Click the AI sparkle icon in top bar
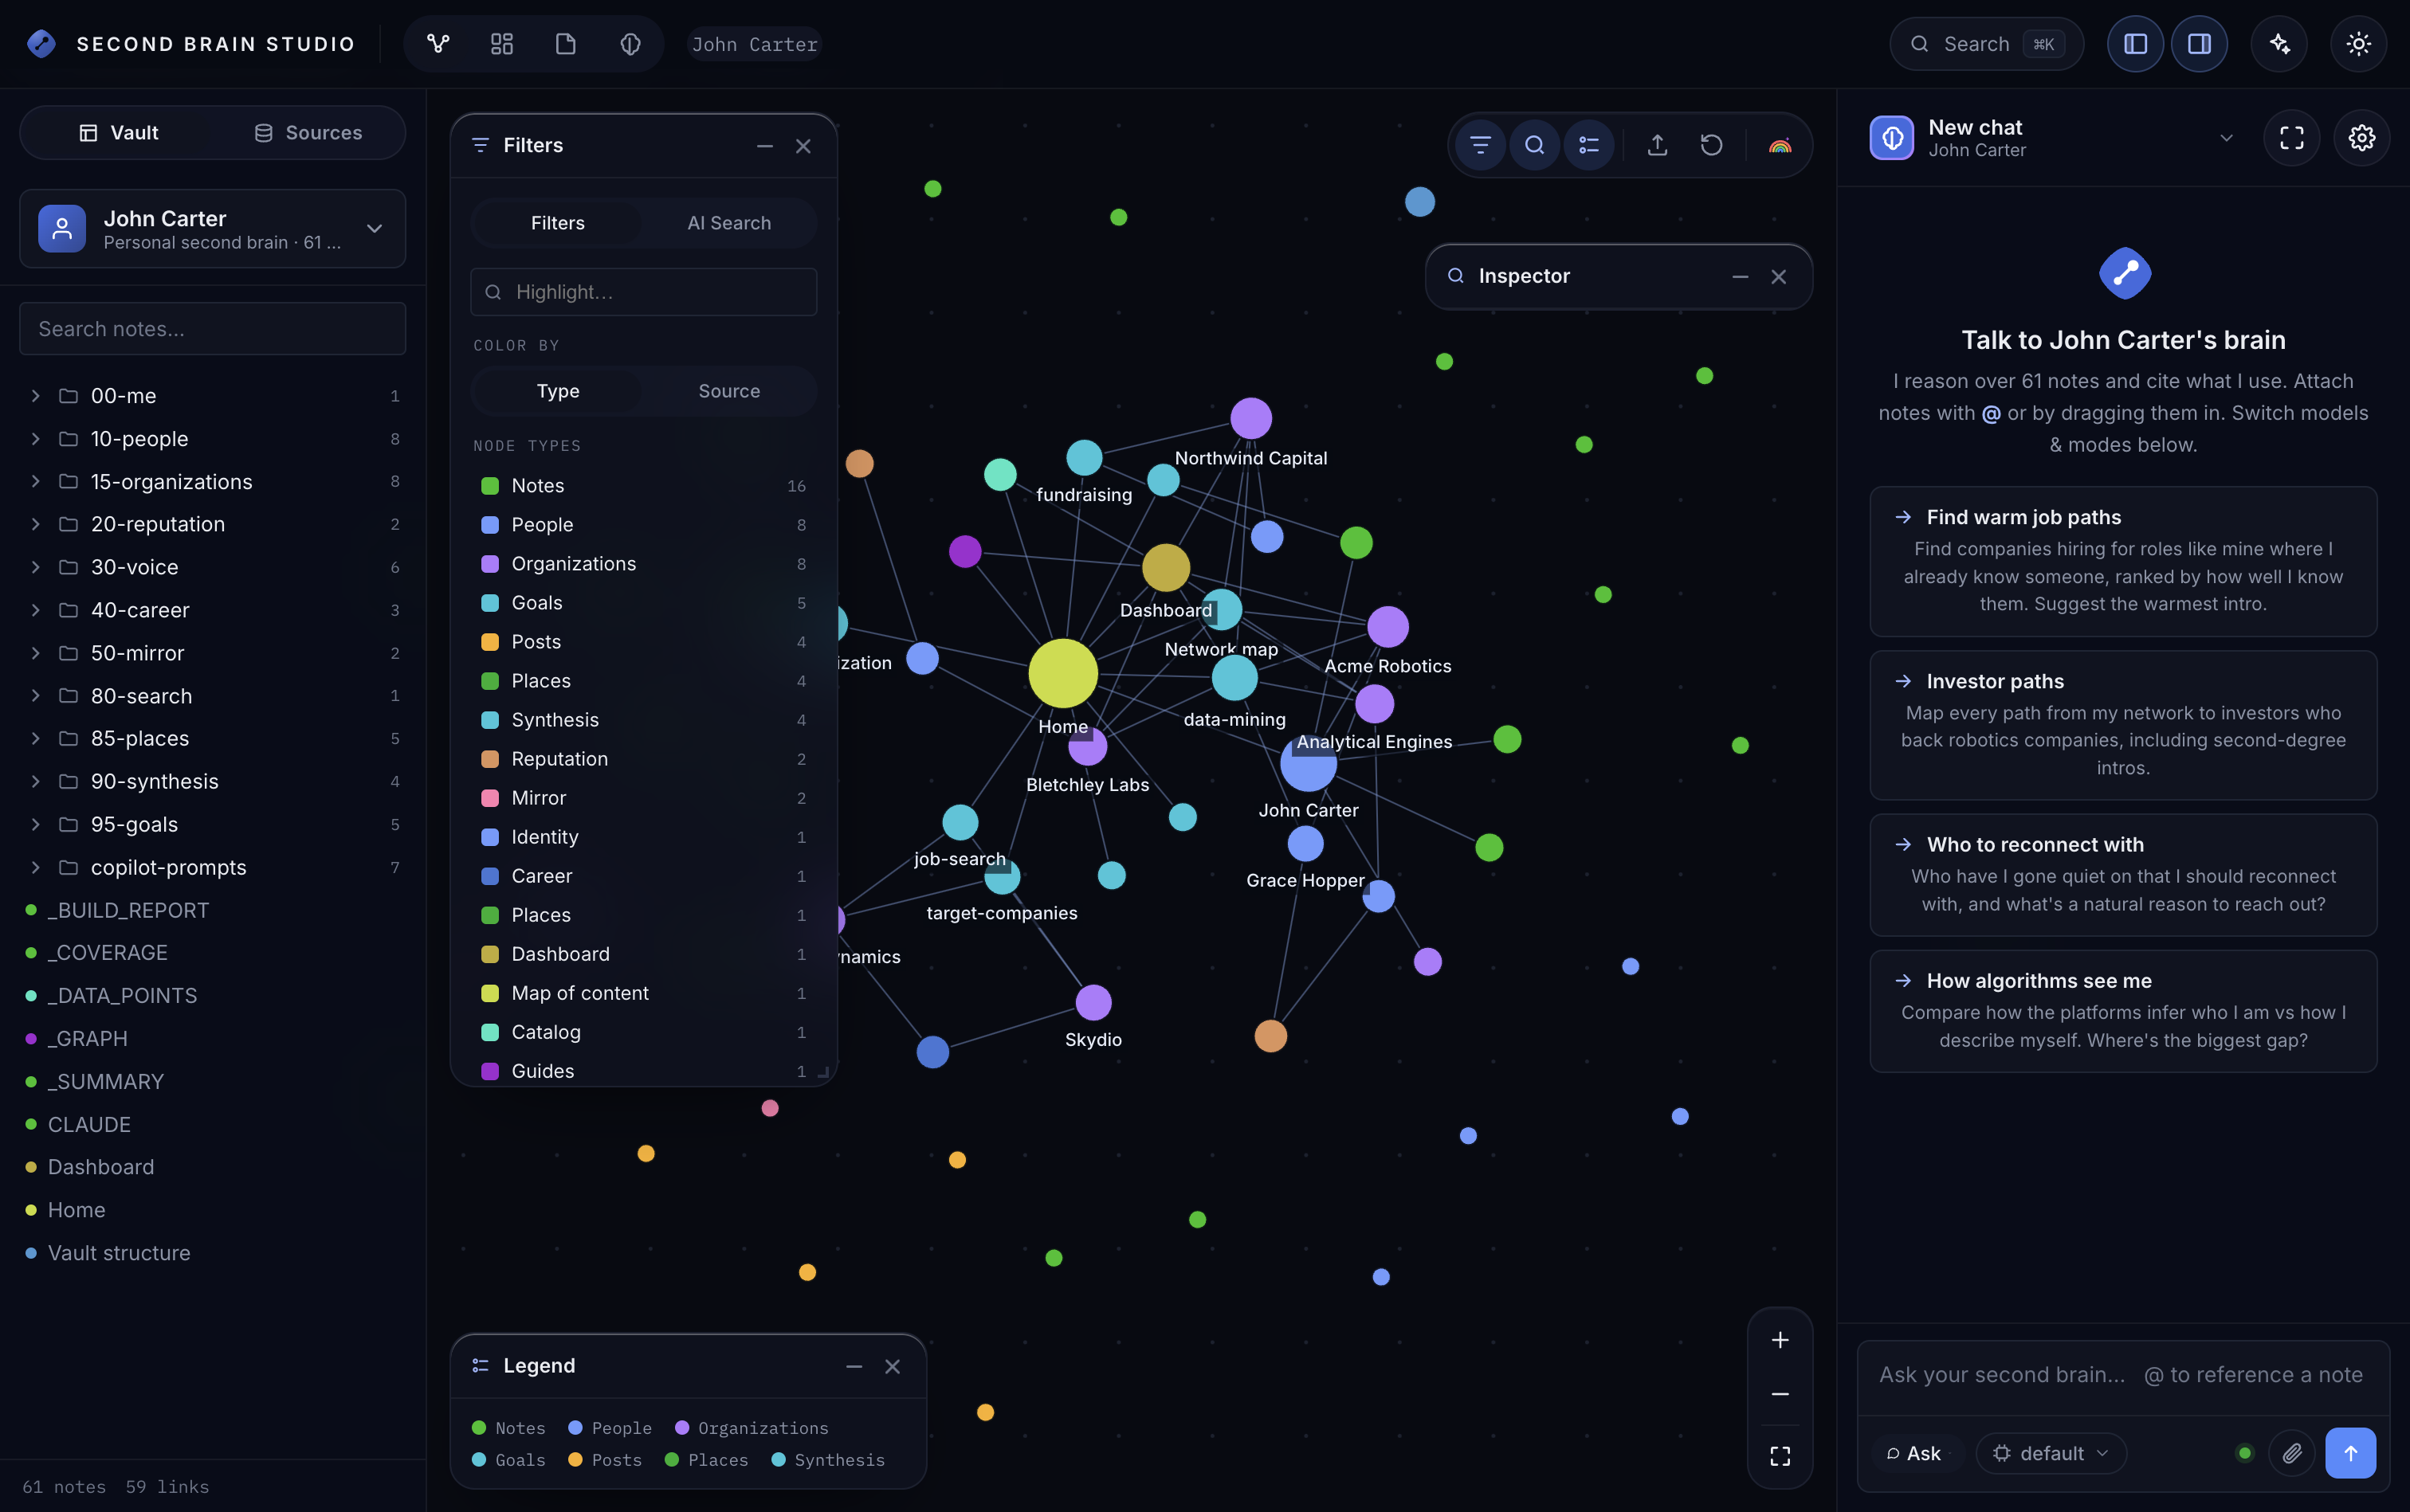The width and height of the screenshot is (2410, 1512). [2279, 44]
